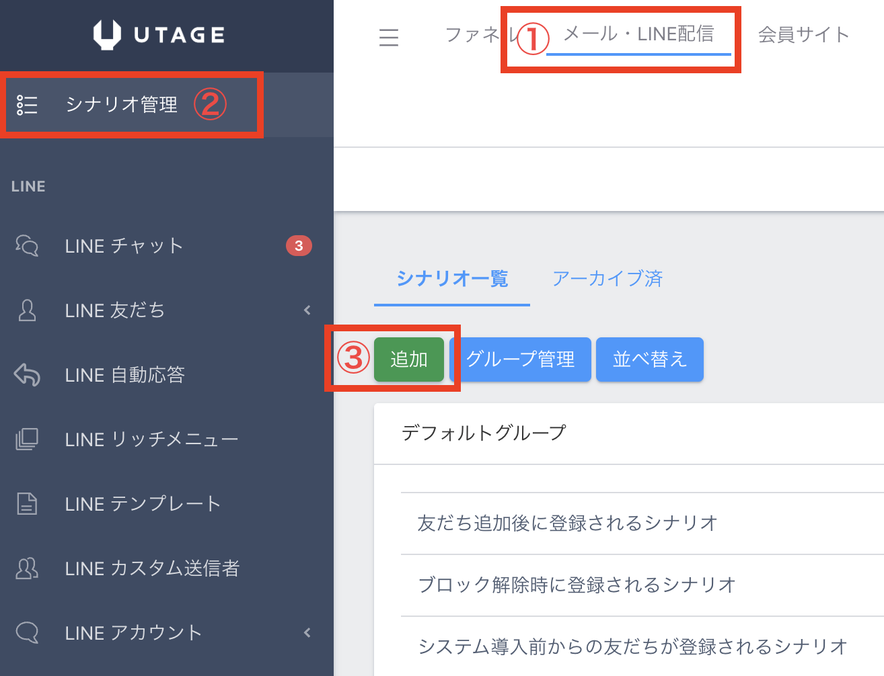Open the 会員サイト top menu
Image resolution: width=884 pixels, height=676 pixels.
(x=803, y=34)
